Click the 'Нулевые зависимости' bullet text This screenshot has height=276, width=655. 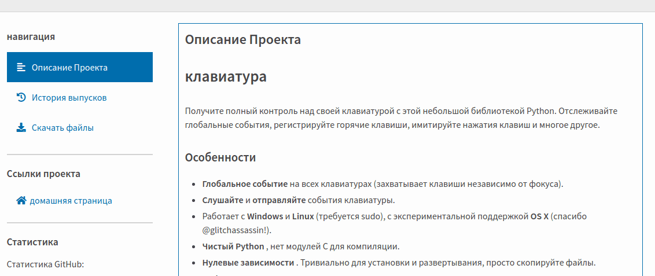(x=249, y=263)
